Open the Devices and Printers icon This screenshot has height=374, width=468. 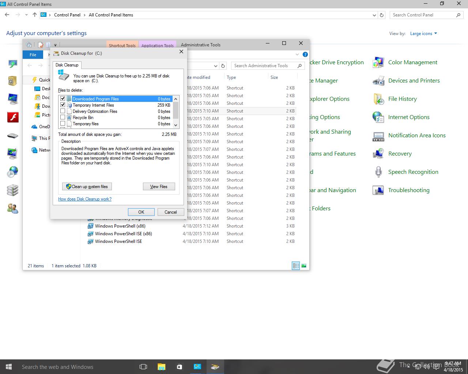[x=378, y=81]
